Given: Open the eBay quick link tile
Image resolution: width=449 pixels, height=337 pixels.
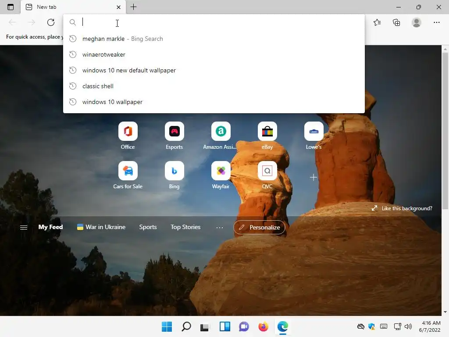Looking at the screenshot, I should [x=267, y=131].
